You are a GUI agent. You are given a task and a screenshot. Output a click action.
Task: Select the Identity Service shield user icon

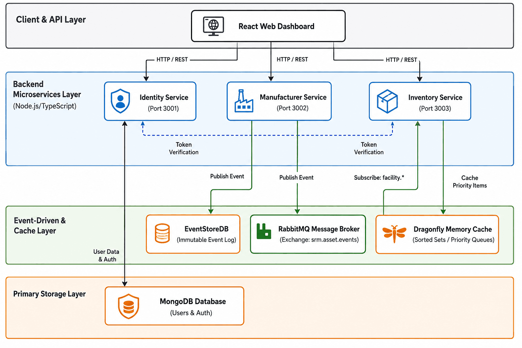[120, 101]
